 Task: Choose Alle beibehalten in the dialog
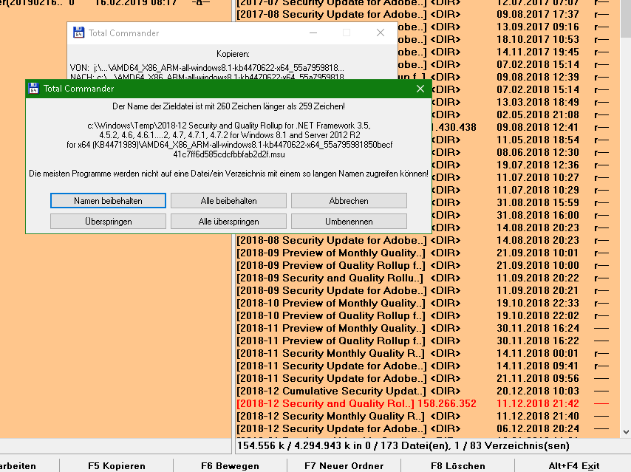click(x=228, y=200)
